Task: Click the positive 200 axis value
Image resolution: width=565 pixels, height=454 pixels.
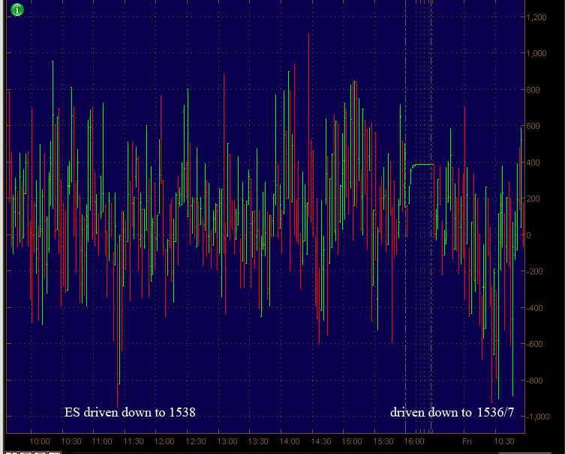Action: coord(533,199)
